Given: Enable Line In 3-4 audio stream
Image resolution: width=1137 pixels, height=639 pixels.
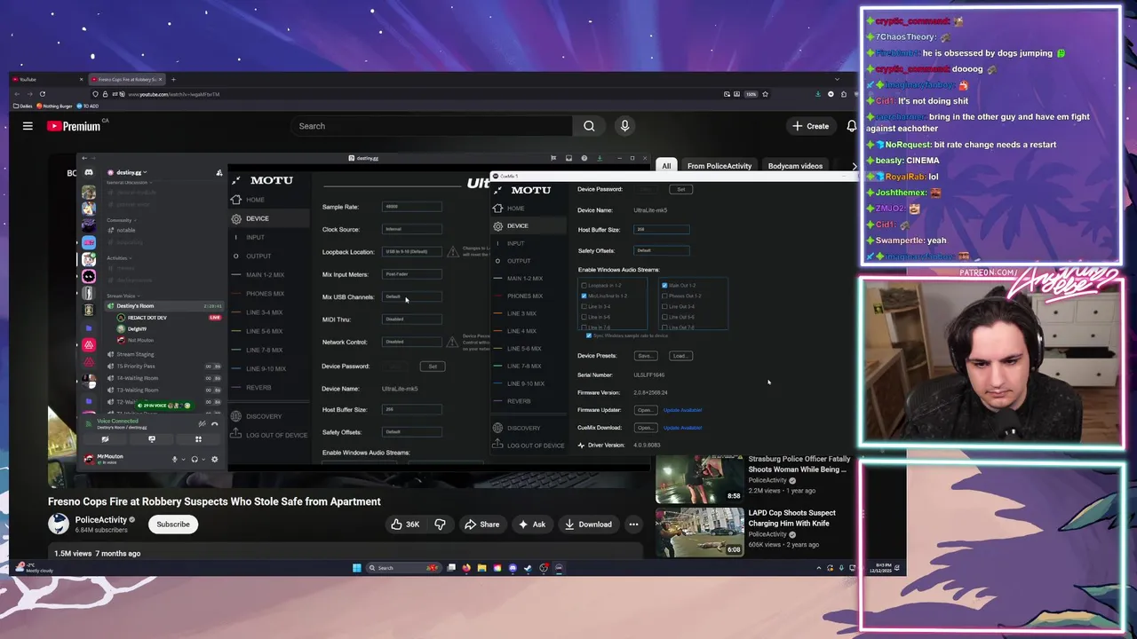Looking at the screenshot, I should coord(584,306).
